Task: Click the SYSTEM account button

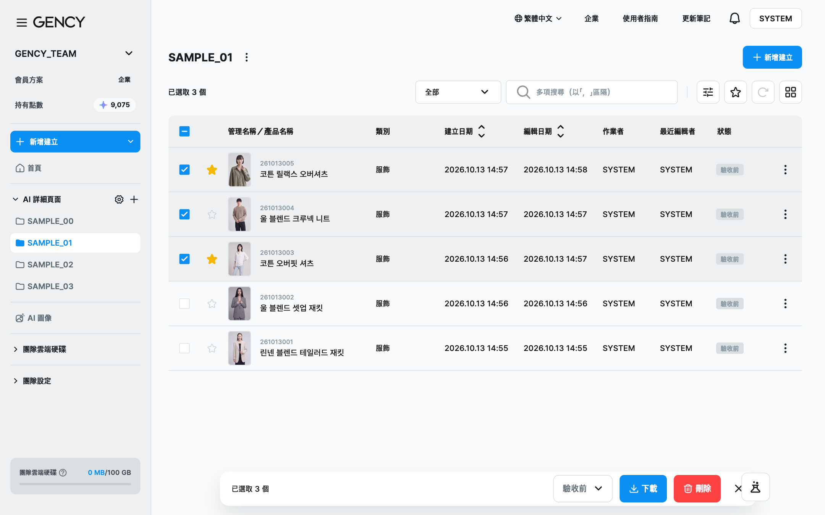Action: tap(775, 18)
